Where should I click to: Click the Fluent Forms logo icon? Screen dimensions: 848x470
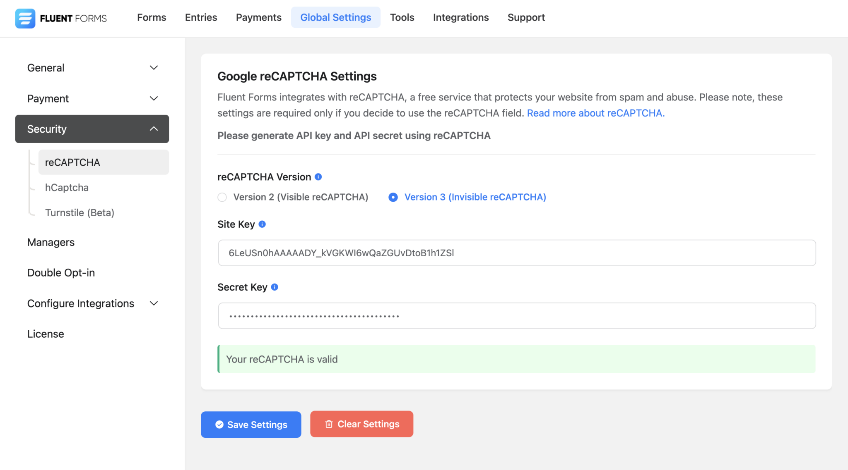point(25,18)
